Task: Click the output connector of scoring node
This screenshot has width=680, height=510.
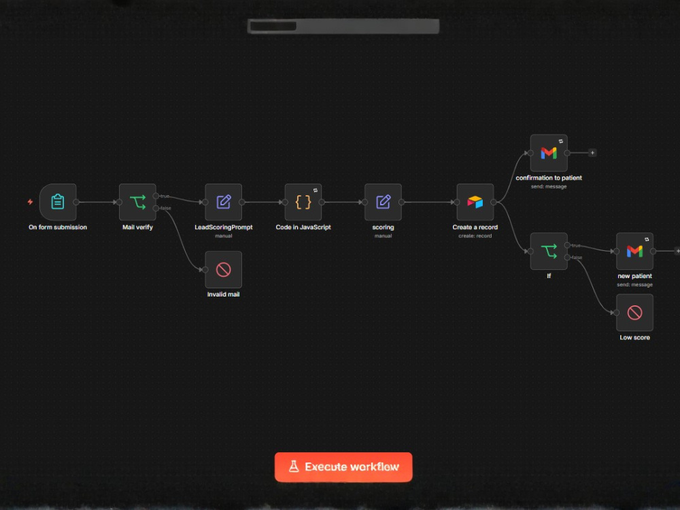Action: pos(402,202)
